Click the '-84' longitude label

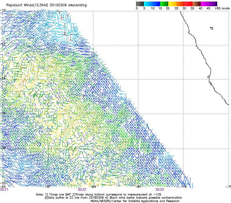(x=93, y=187)
